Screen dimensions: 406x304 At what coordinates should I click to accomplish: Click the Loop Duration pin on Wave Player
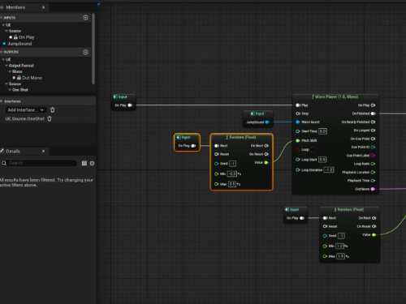(298, 170)
